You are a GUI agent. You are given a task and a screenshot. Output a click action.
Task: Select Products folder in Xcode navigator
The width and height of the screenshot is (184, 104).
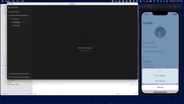(x=9, y=82)
